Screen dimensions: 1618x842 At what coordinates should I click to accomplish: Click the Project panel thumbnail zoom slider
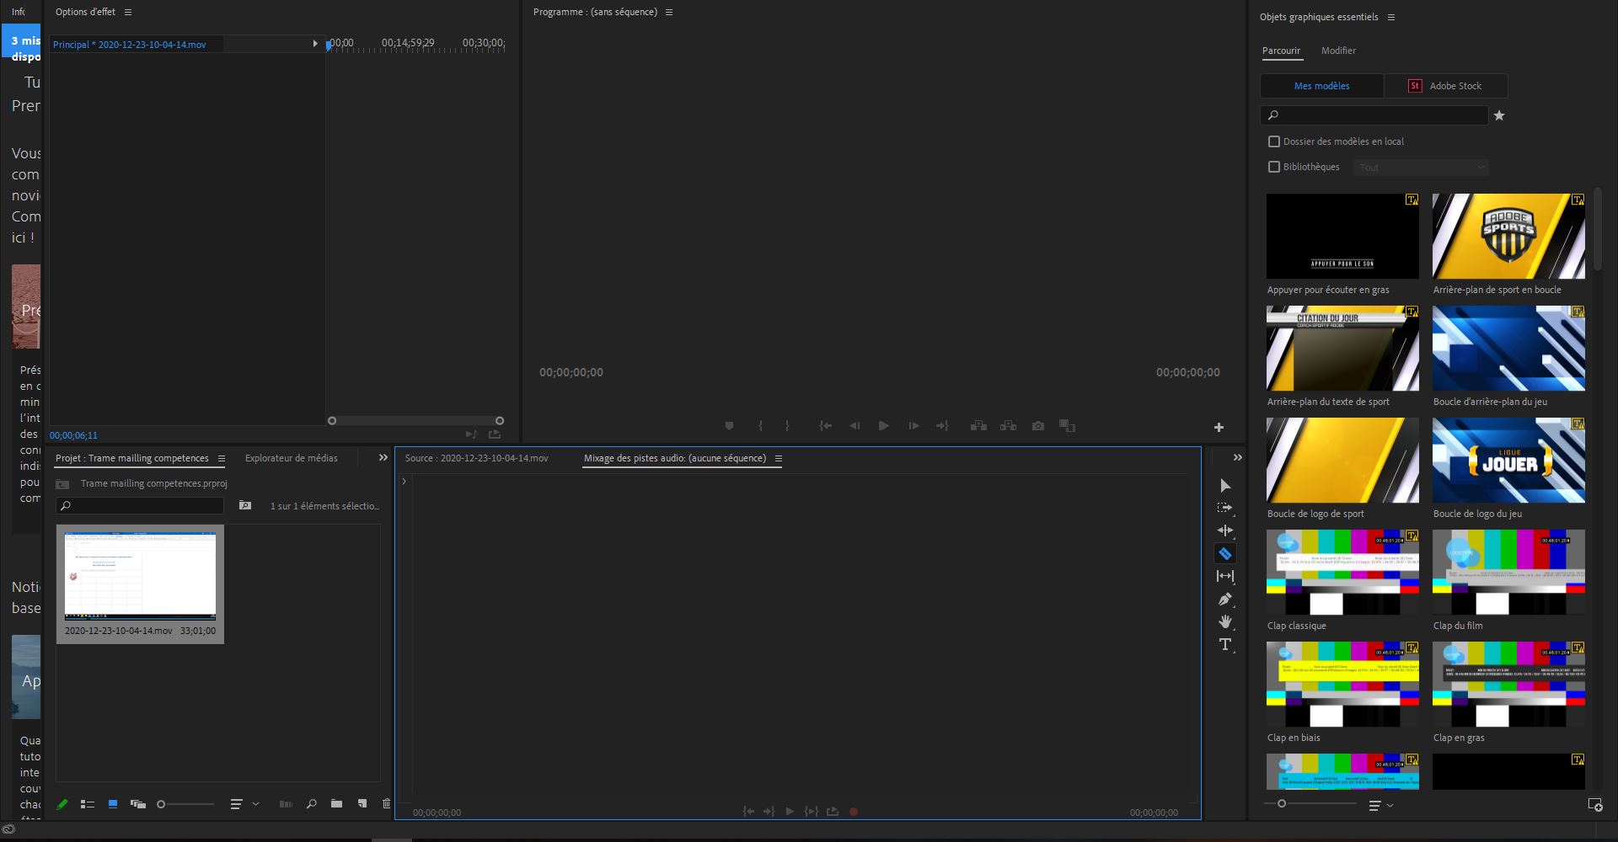(x=185, y=804)
